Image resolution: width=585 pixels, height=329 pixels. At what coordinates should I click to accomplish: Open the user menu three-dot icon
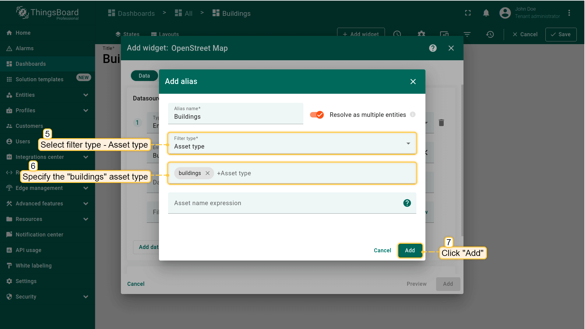tap(569, 13)
